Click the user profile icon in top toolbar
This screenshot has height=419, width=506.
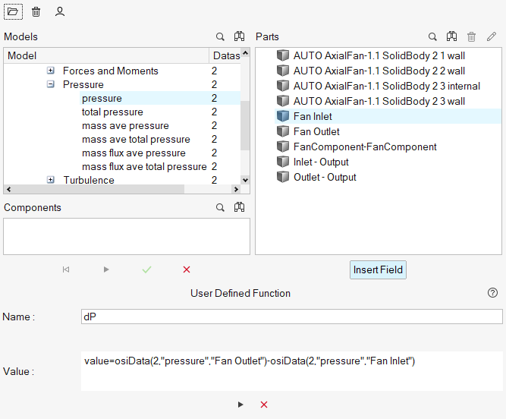coord(60,11)
